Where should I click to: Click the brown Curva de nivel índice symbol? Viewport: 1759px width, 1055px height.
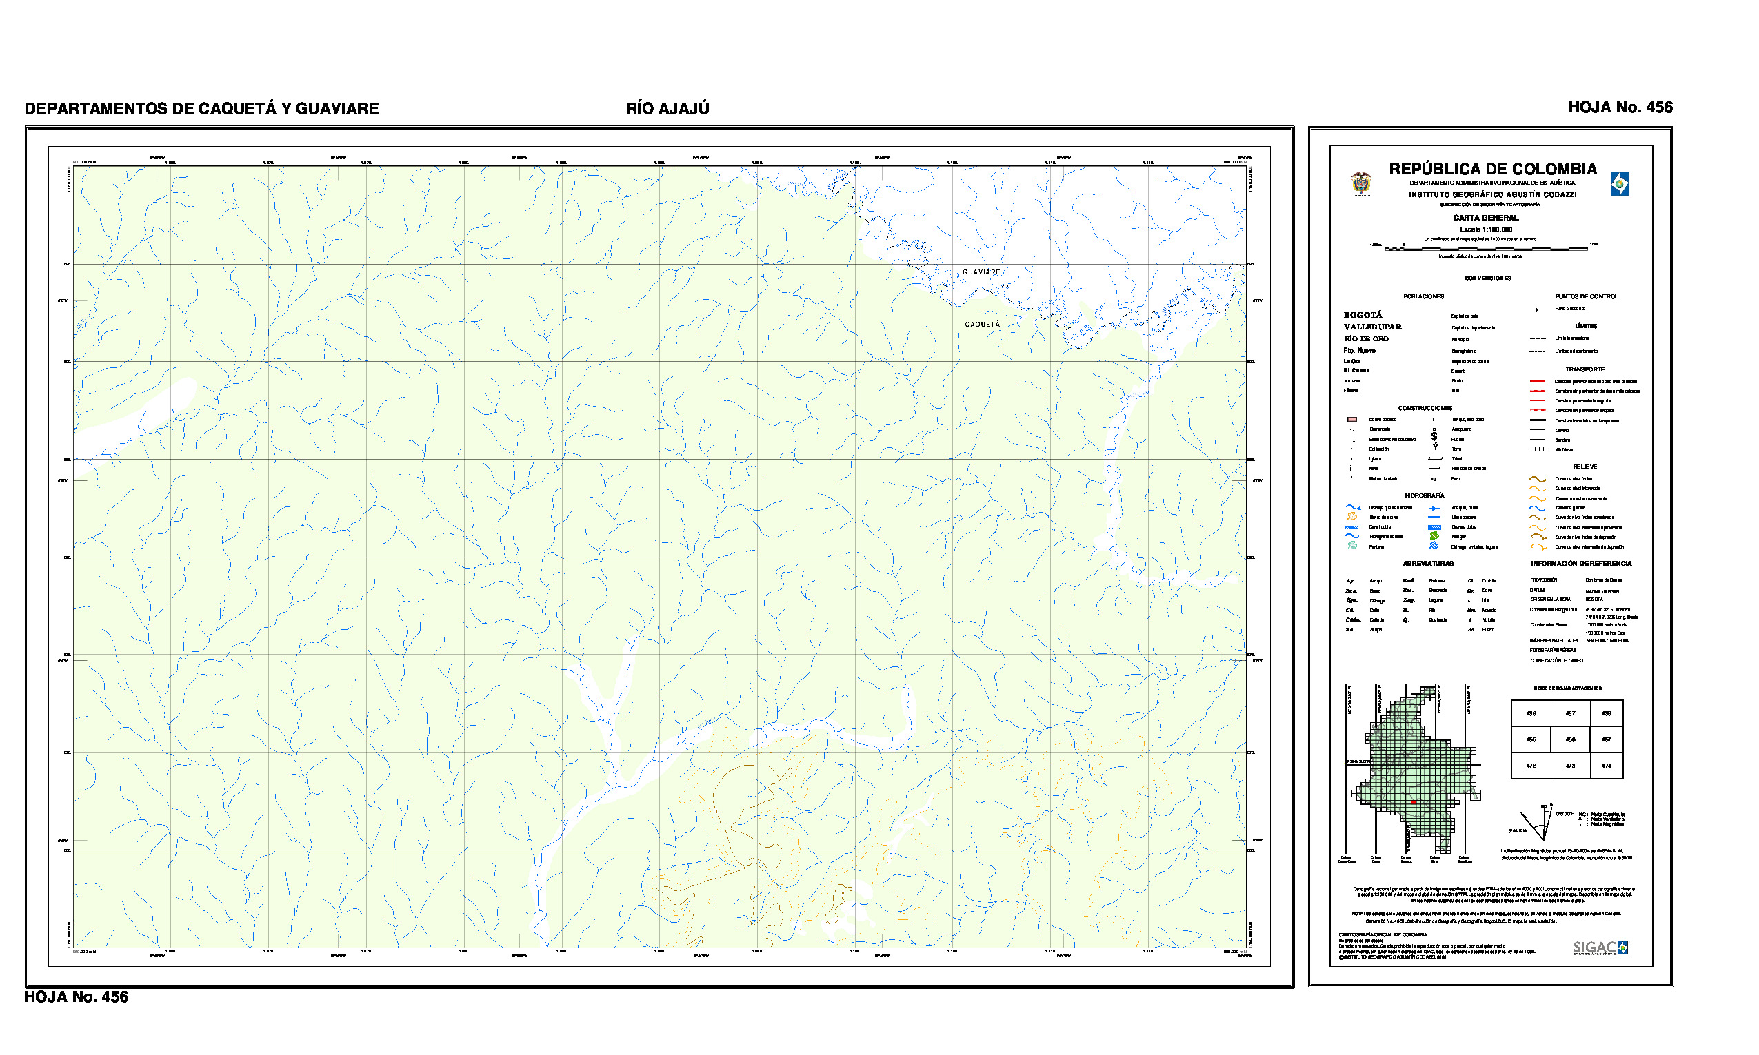point(1538,479)
